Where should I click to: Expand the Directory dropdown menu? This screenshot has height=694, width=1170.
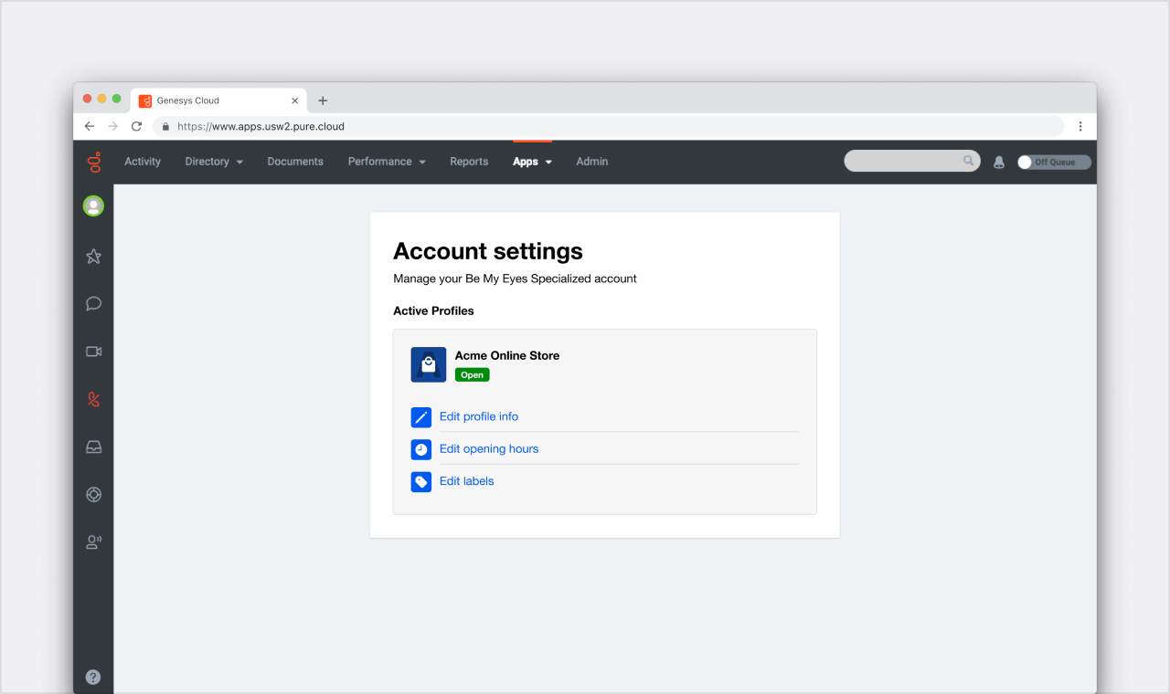[x=214, y=162]
